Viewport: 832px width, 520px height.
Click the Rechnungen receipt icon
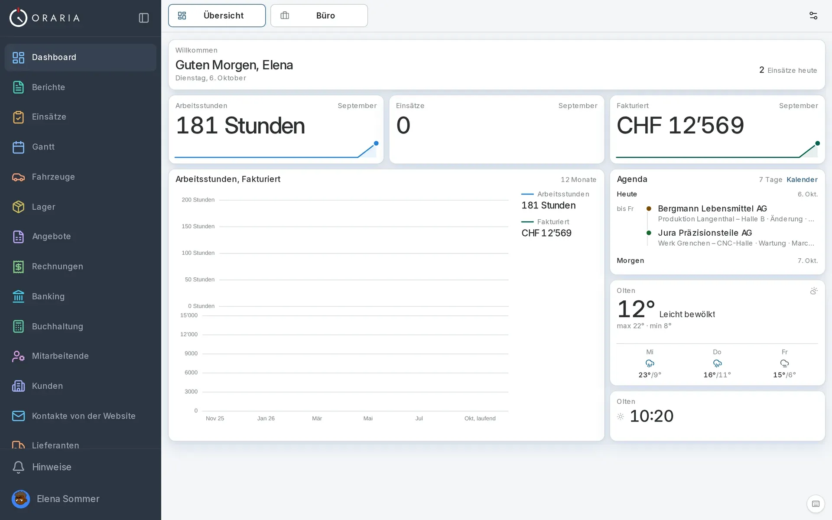click(18, 266)
